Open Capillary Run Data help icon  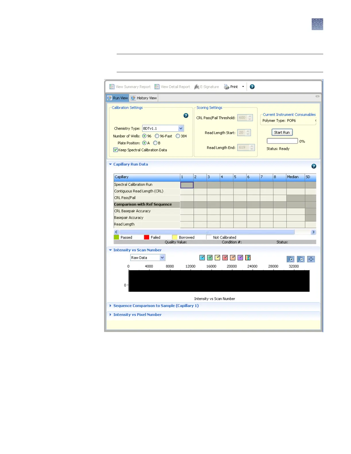[x=314, y=166]
